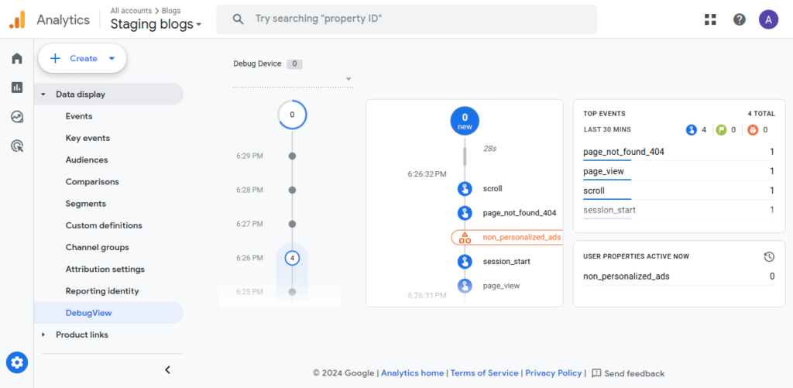
Task: Open the Create button dropdown arrow
Action: pyautogui.click(x=112, y=59)
